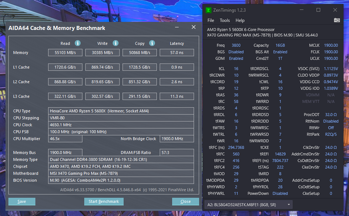The image size is (349, 216).
Task: Click the tREFI value 14829
Action: [280, 154]
